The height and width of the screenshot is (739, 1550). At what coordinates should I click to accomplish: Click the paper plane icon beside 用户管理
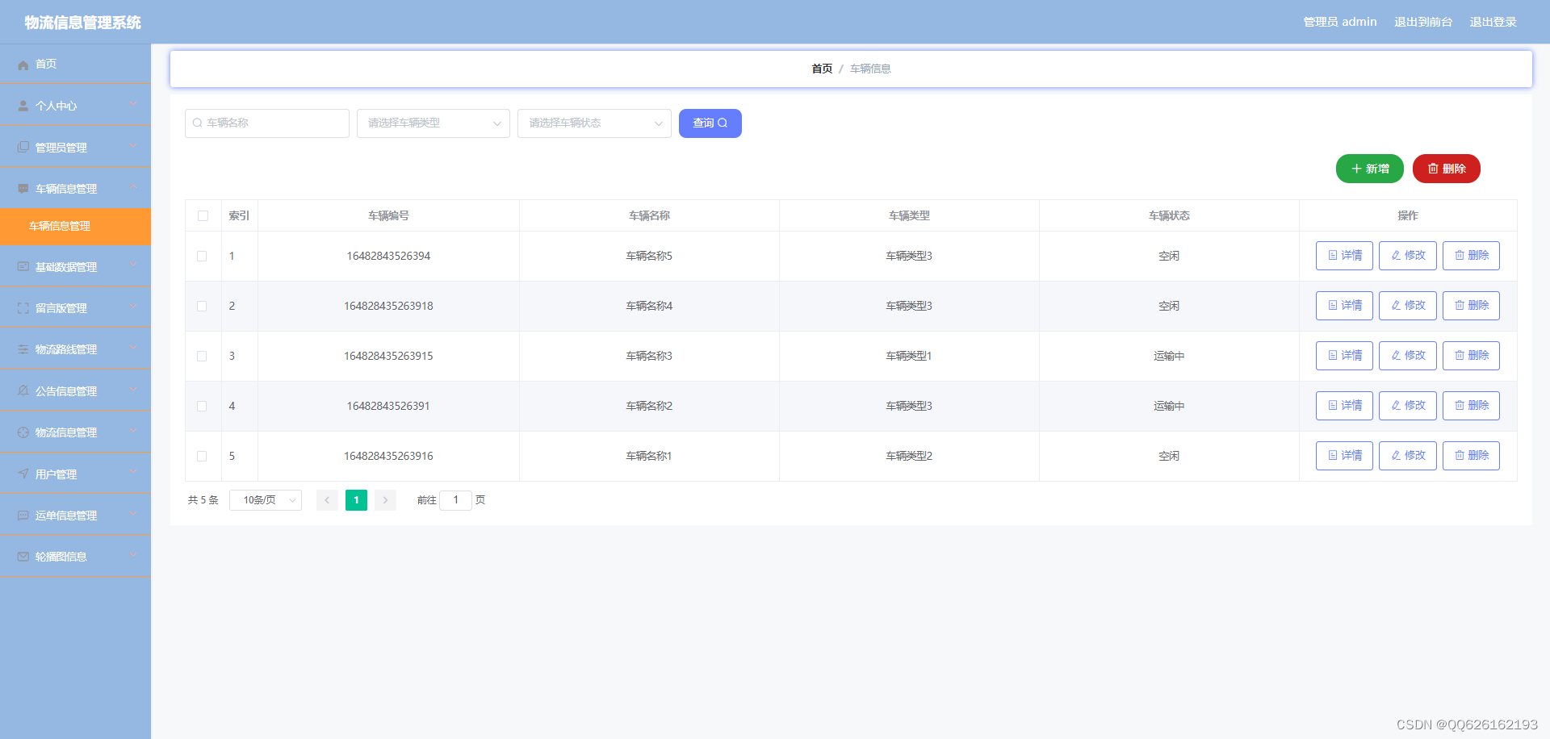coord(23,474)
